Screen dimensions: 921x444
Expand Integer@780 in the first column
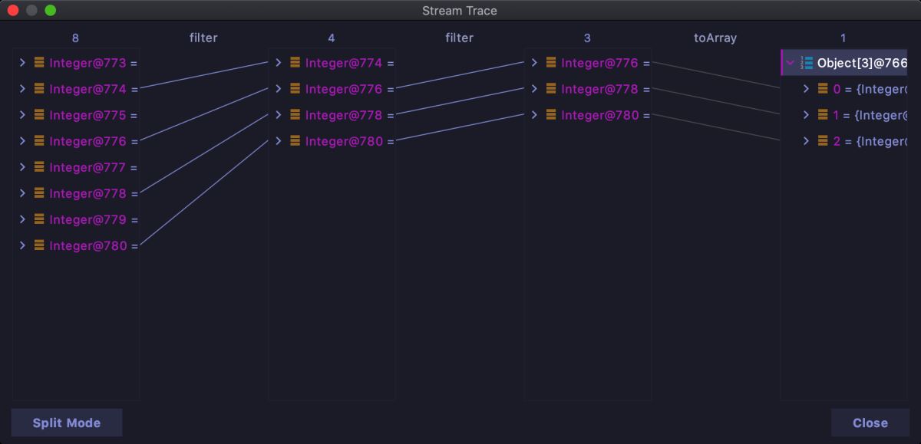[x=22, y=245]
